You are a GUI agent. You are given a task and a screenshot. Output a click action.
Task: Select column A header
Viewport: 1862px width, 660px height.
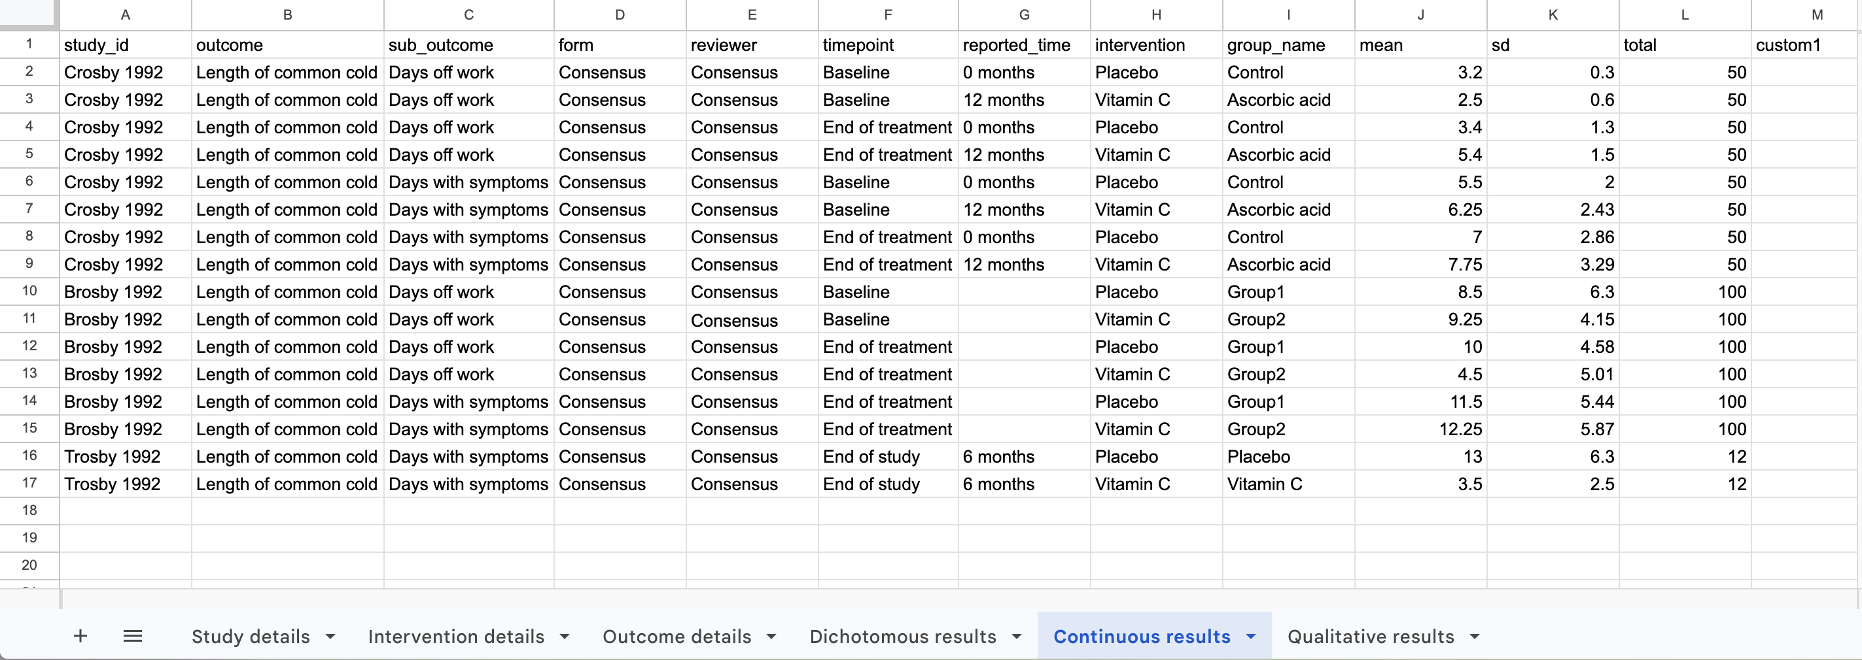(125, 14)
